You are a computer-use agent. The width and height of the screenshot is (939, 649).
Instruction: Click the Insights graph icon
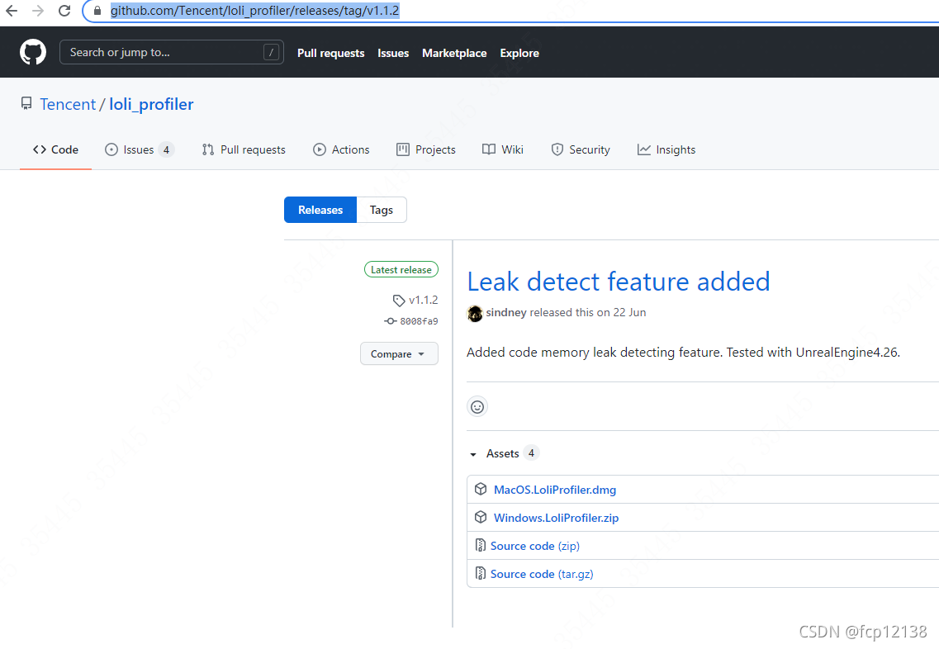click(x=644, y=149)
